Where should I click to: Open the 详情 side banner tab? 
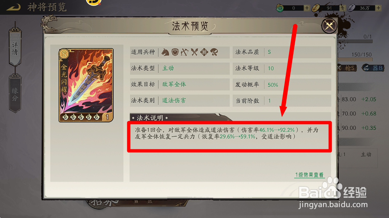(15, 48)
